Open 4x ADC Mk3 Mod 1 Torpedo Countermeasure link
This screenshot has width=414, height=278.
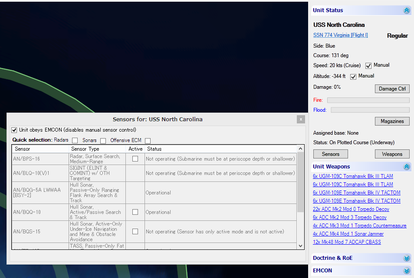[x=360, y=226]
